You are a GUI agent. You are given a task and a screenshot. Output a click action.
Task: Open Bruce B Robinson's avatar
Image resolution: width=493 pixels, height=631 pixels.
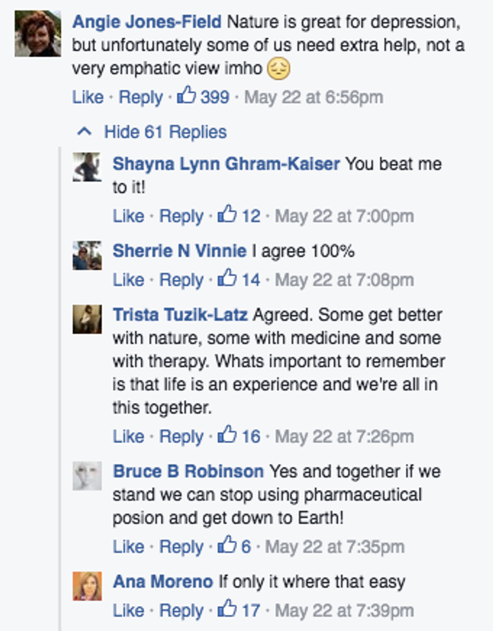coord(87,476)
